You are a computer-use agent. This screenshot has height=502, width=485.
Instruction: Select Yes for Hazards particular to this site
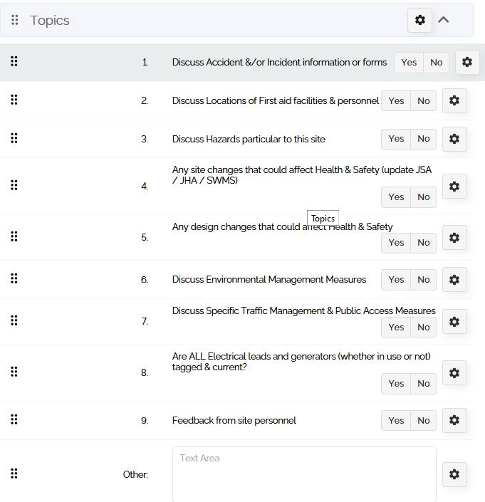click(x=396, y=139)
